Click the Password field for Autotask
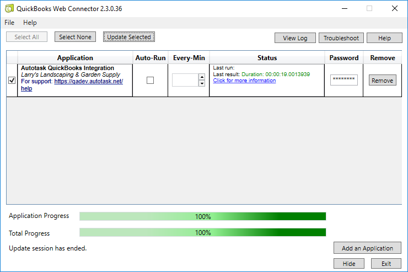 click(343, 80)
